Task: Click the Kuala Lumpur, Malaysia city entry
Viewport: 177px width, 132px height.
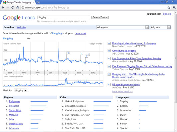Action: (77, 110)
